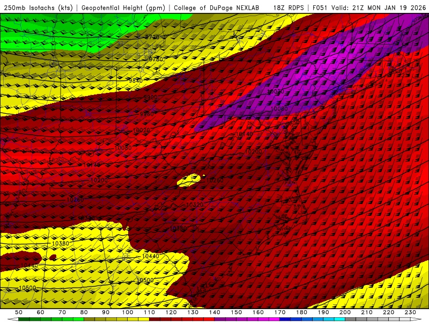
Task: Click the 9900 height contour label
Action: pos(151,98)
